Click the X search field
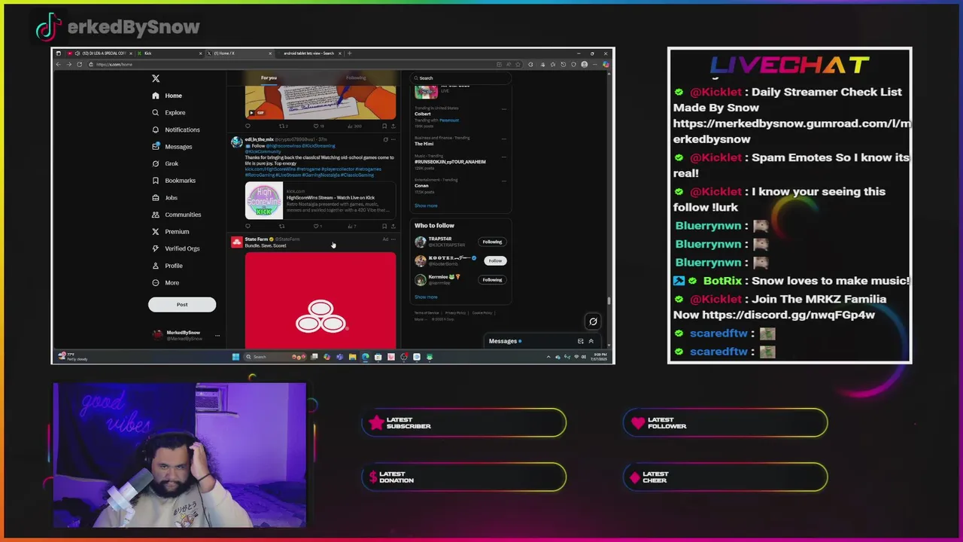Screen dimensions: 963x542 460,78
